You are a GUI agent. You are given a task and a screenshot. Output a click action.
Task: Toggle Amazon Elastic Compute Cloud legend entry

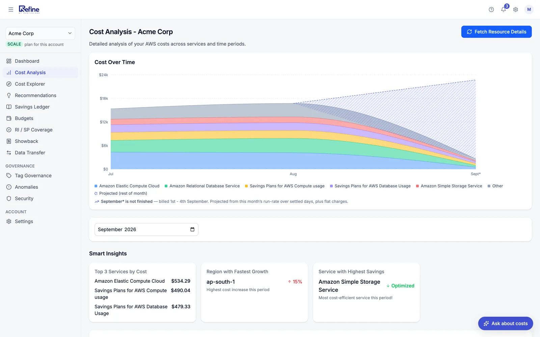tap(127, 186)
